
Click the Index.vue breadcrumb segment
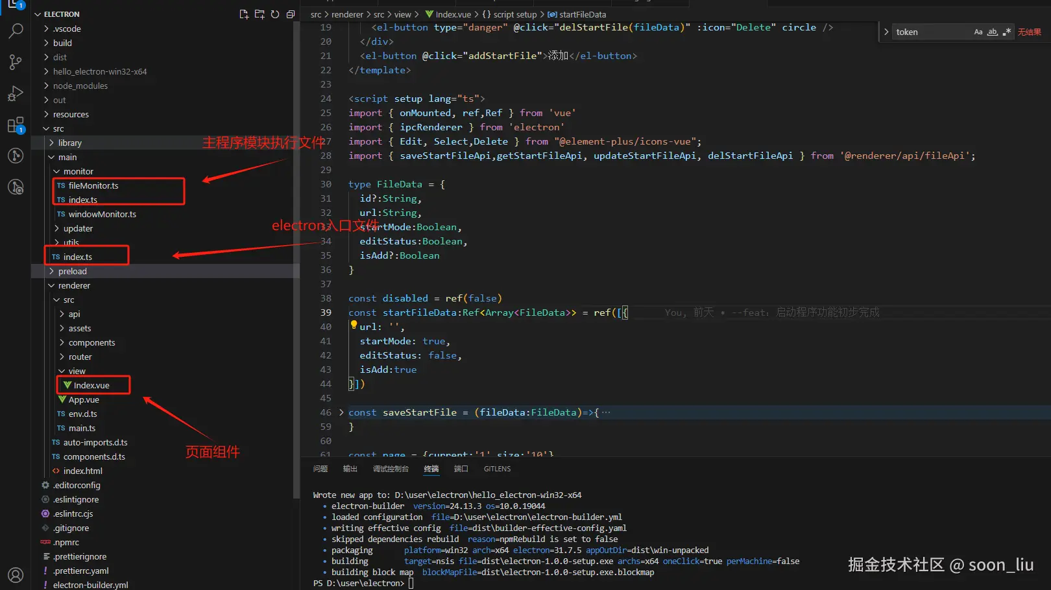pyautogui.click(x=453, y=14)
